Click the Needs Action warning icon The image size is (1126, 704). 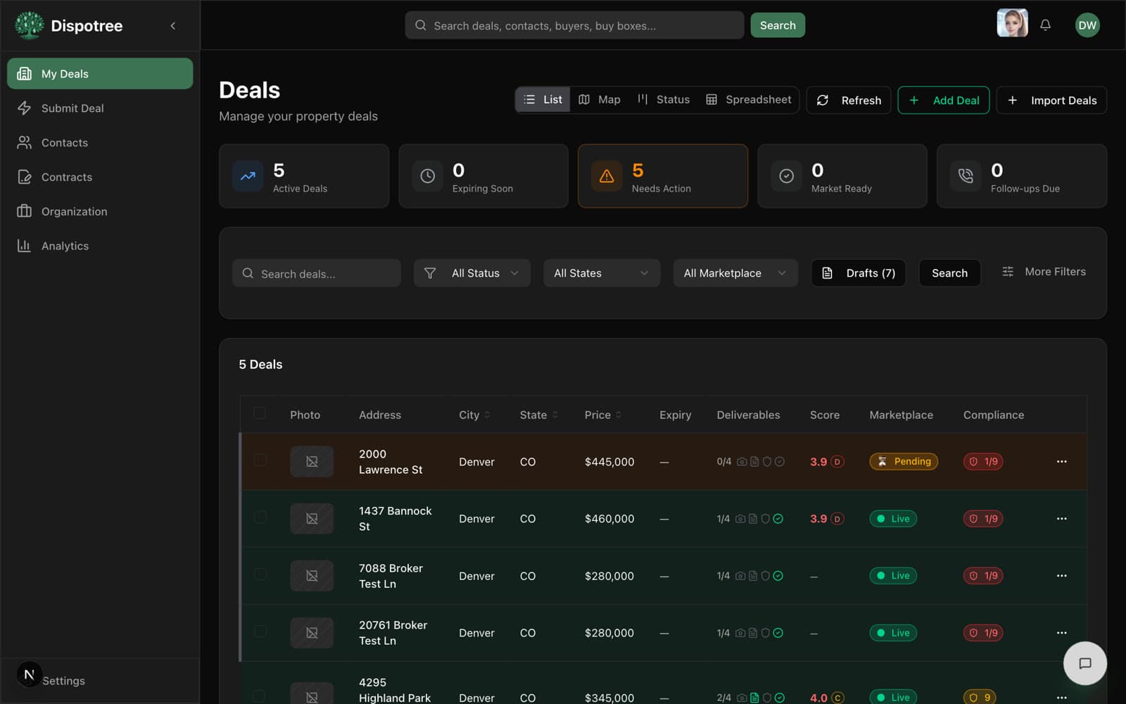point(607,176)
